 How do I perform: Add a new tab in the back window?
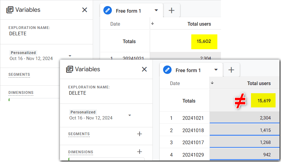172,10
